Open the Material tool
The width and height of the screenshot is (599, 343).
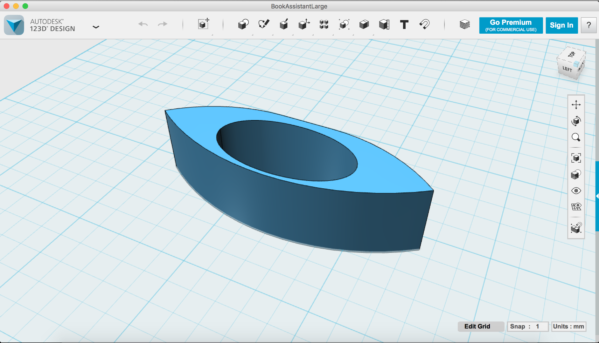(x=465, y=24)
